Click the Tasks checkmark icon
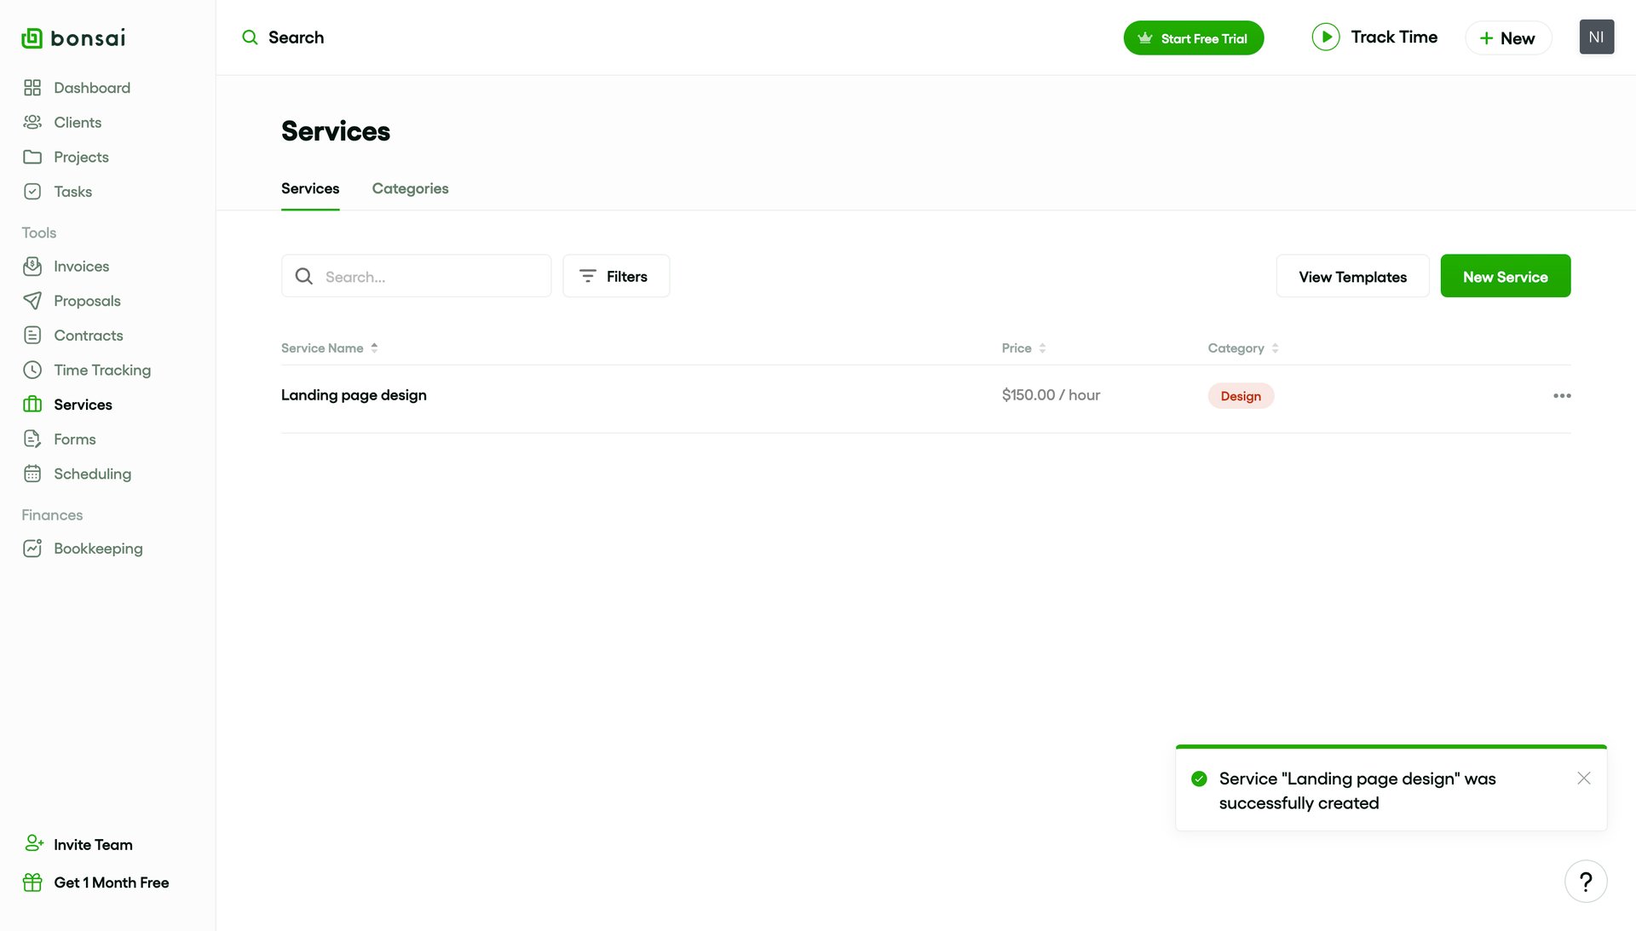This screenshot has width=1636, height=931. [x=32, y=191]
